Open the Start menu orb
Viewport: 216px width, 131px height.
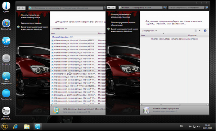tap(5, 126)
